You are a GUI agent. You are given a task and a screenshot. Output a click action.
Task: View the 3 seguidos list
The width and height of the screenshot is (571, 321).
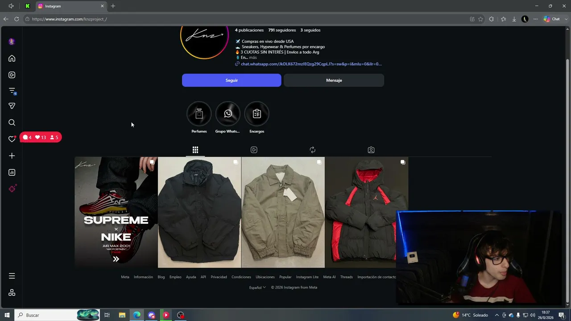pyautogui.click(x=310, y=30)
